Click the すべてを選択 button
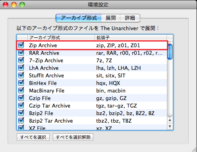 (x=33, y=137)
